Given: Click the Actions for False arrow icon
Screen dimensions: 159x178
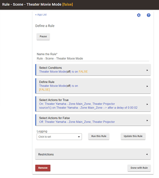Looking at the screenshot, I should pos(147,120).
